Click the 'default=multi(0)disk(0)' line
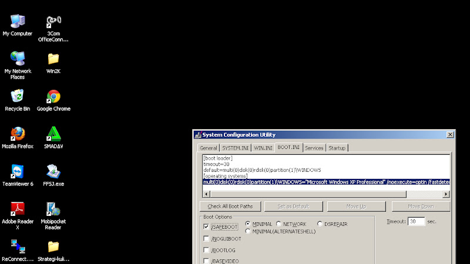470x264 pixels. click(262, 170)
